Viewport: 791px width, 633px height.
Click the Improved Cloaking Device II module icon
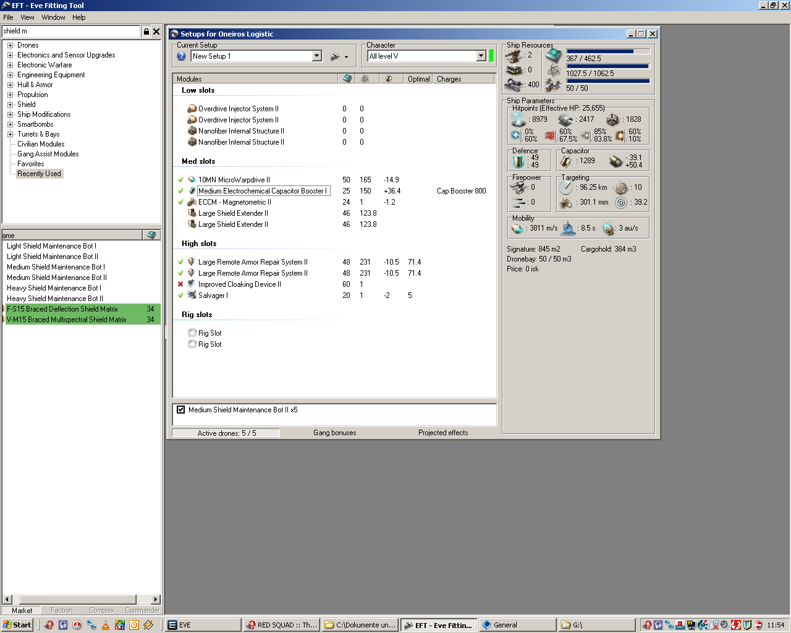[192, 284]
